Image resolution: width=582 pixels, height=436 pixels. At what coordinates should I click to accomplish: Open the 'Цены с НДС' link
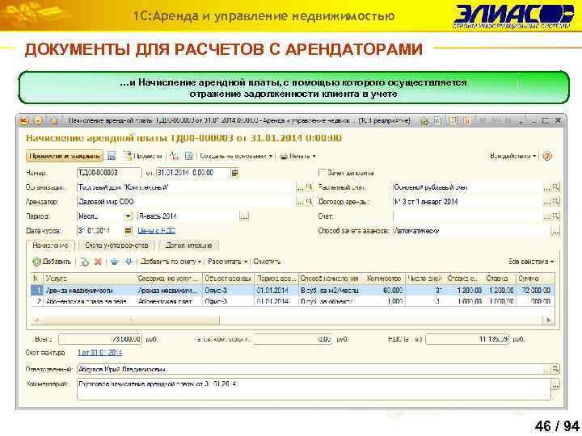point(156,231)
